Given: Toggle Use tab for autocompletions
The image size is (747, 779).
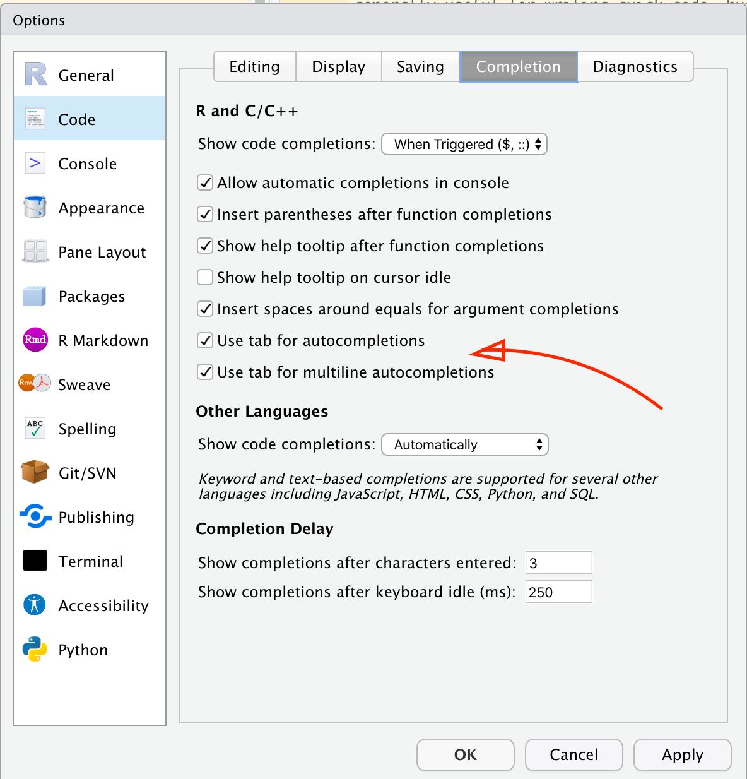Looking at the screenshot, I should pyautogui.click(x=205, y=340).
